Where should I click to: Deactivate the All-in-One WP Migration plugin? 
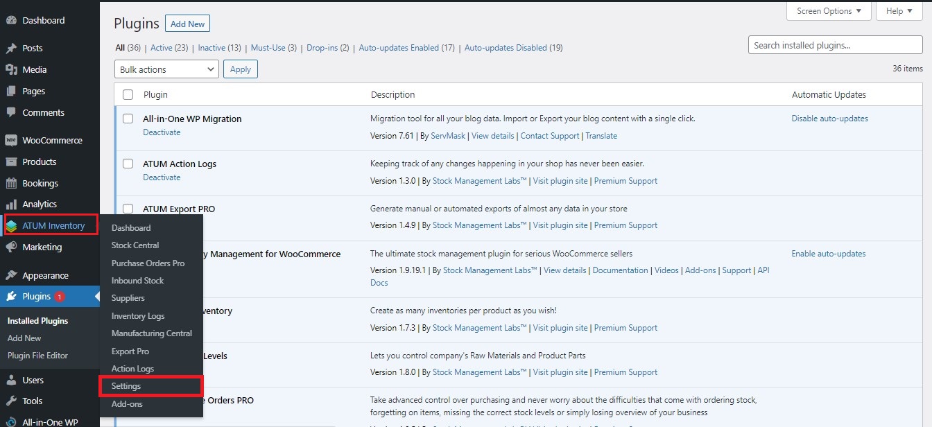(x=162, y=132)
